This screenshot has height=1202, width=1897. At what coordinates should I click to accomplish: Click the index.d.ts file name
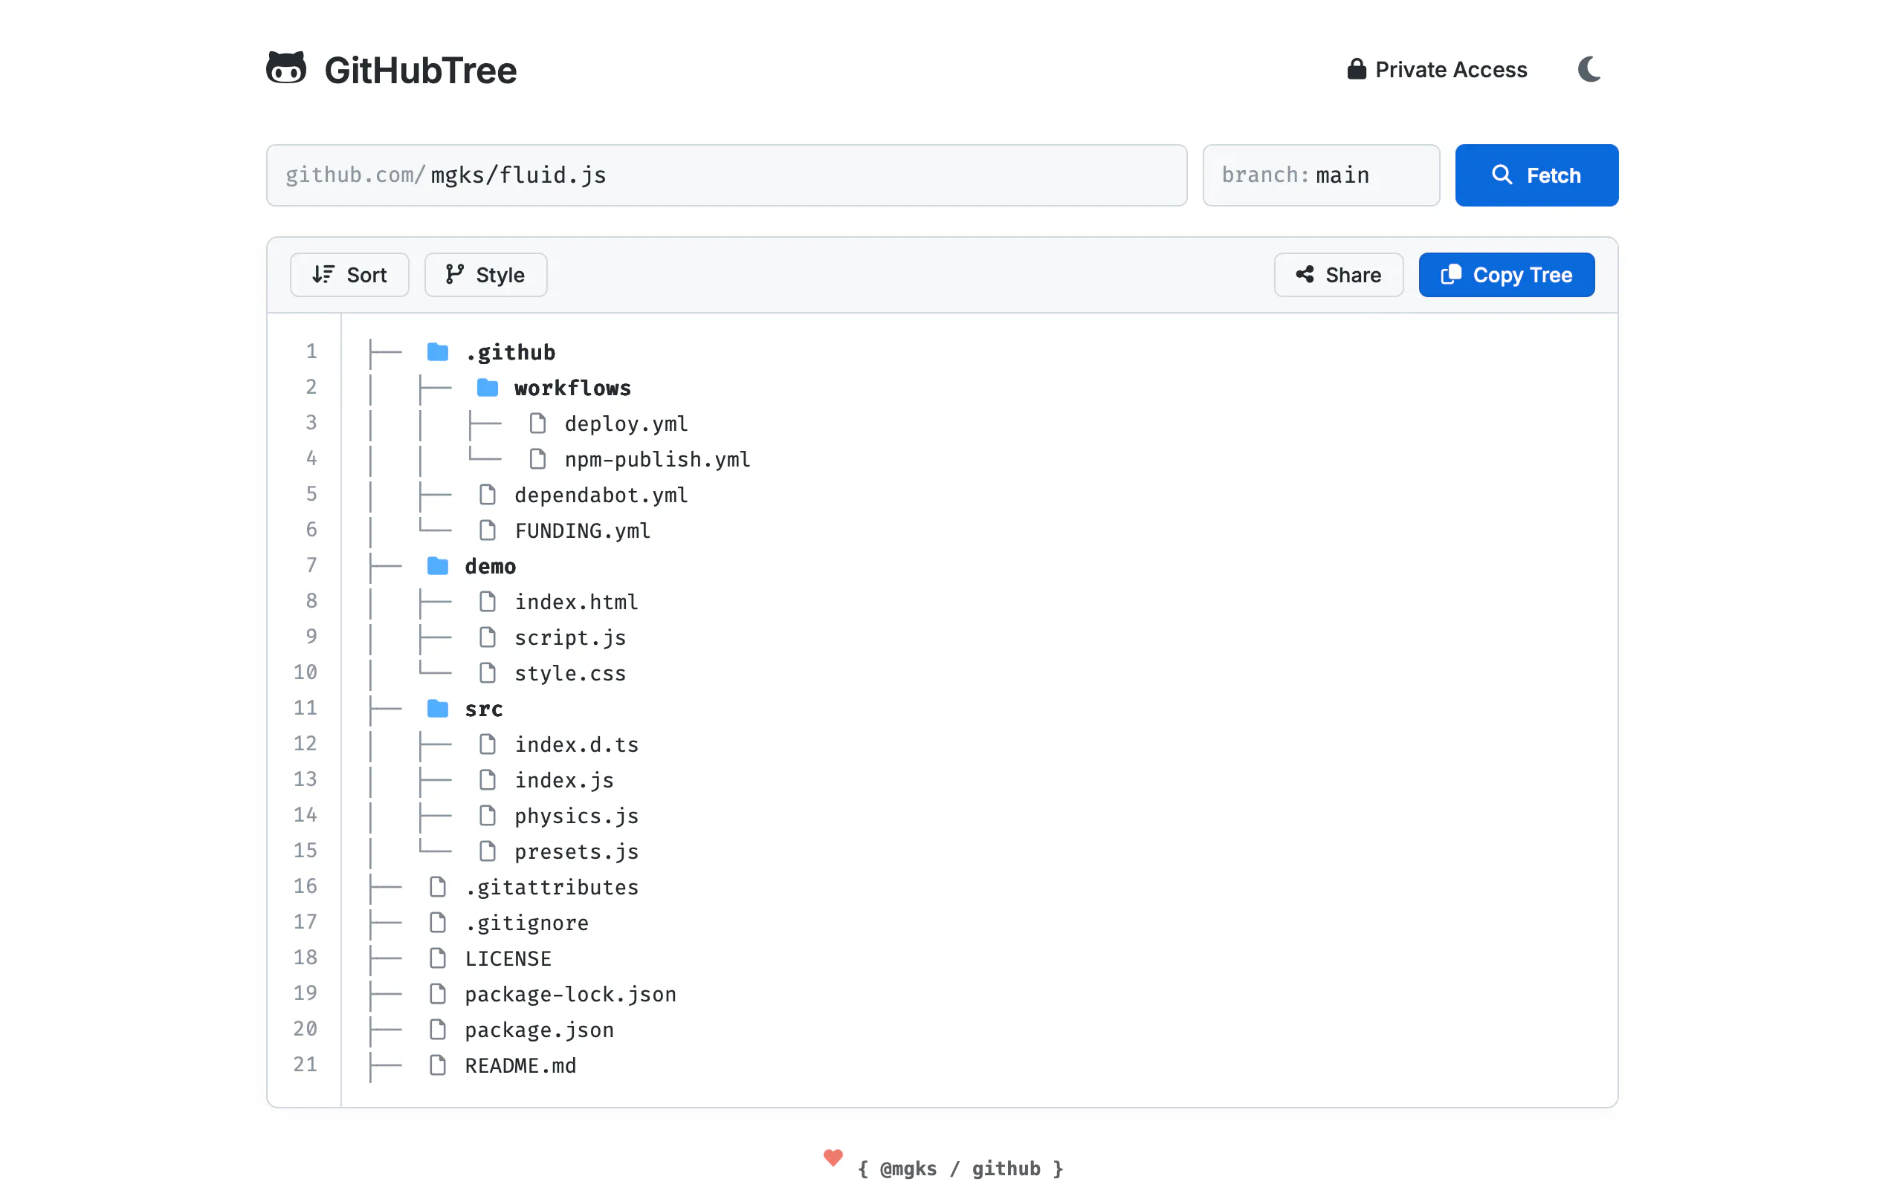coord(577,744)
